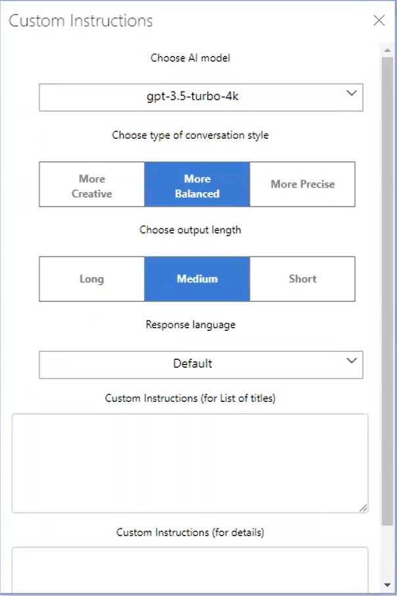The height and width of the screenshot is (596, 397).
Task: Focus the details instructions text area
Action: point(190,570)
